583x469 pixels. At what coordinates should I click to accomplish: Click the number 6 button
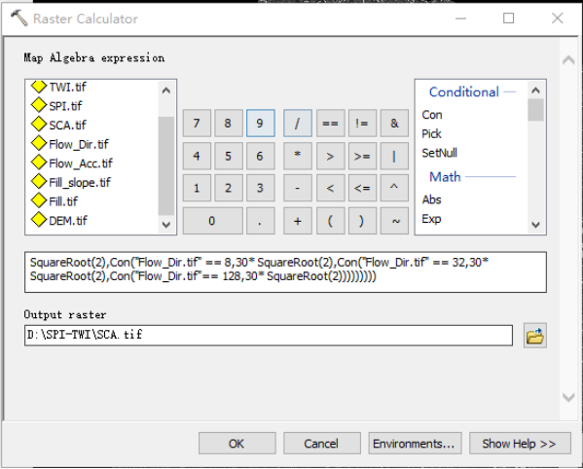pos(260,156)
